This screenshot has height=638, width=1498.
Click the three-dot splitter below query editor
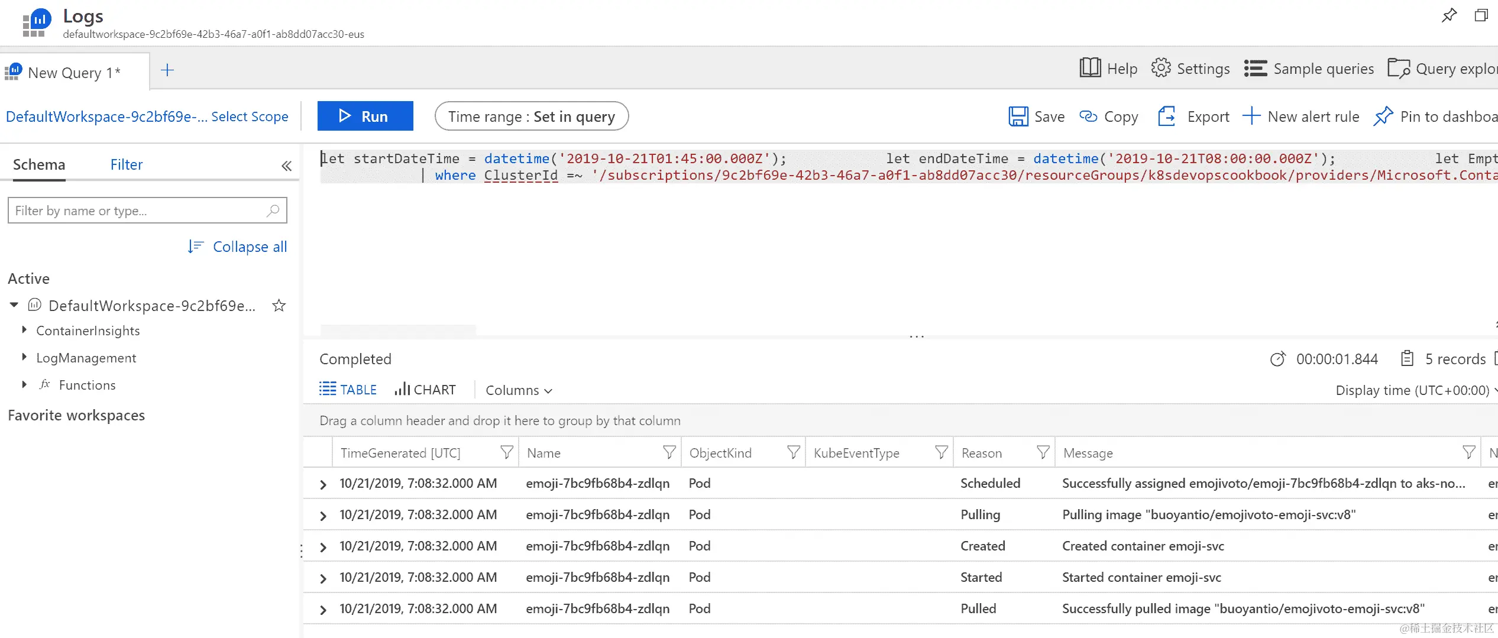tap(917, 336)
